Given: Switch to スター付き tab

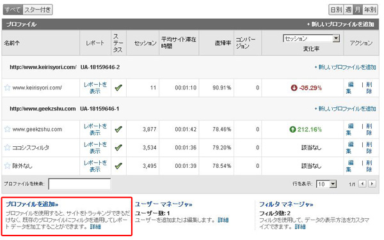Looking at the screenshot, I should pos(38,10).
